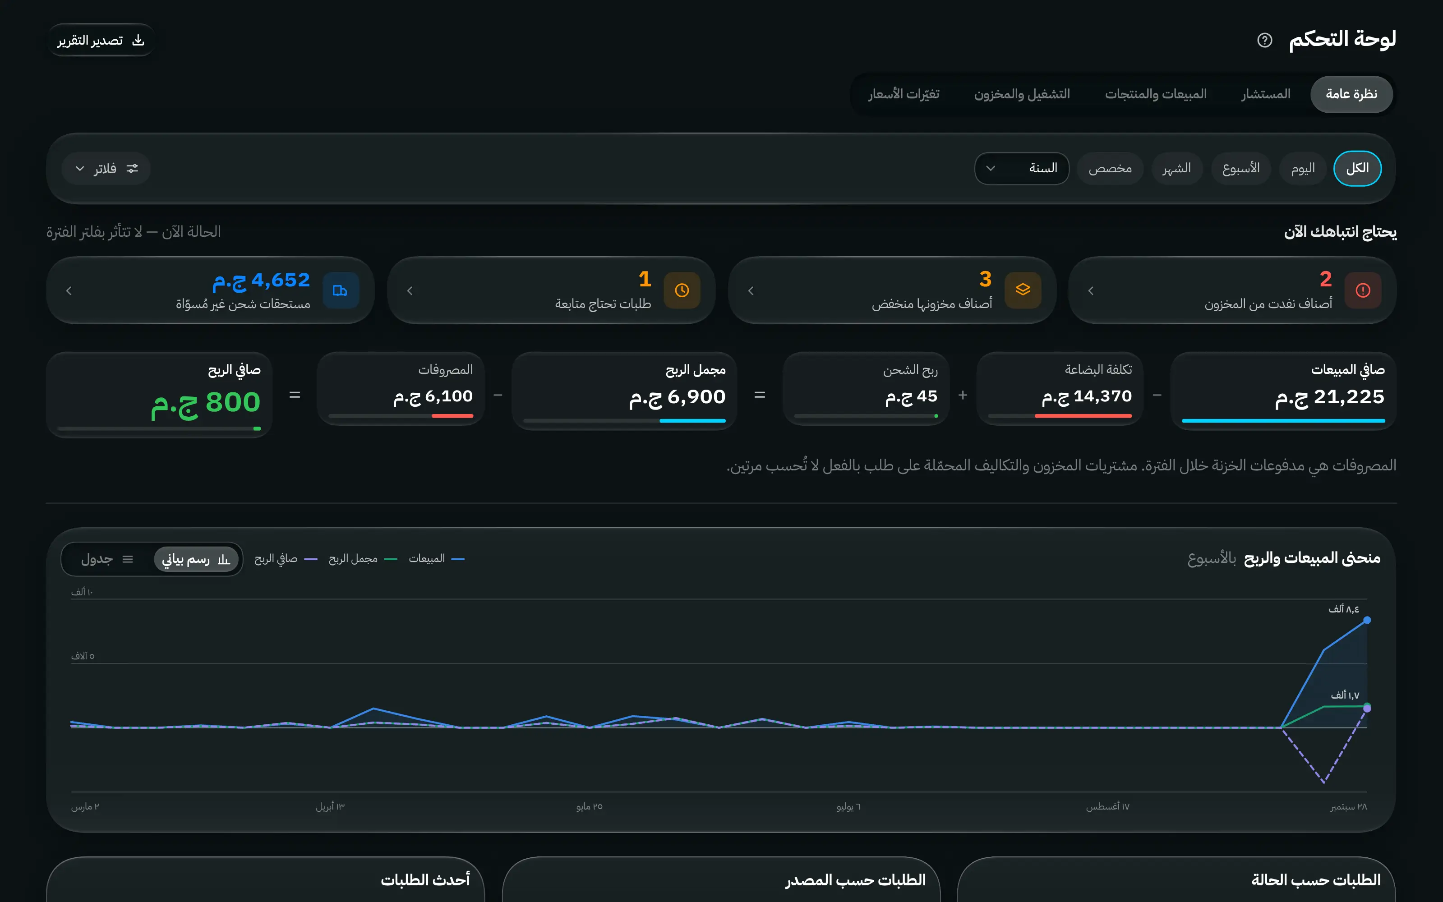Image resolution: width=1443 pixels, height=902 pixels.
Task: Switch chart view to جدول
Action: (107, 560)
